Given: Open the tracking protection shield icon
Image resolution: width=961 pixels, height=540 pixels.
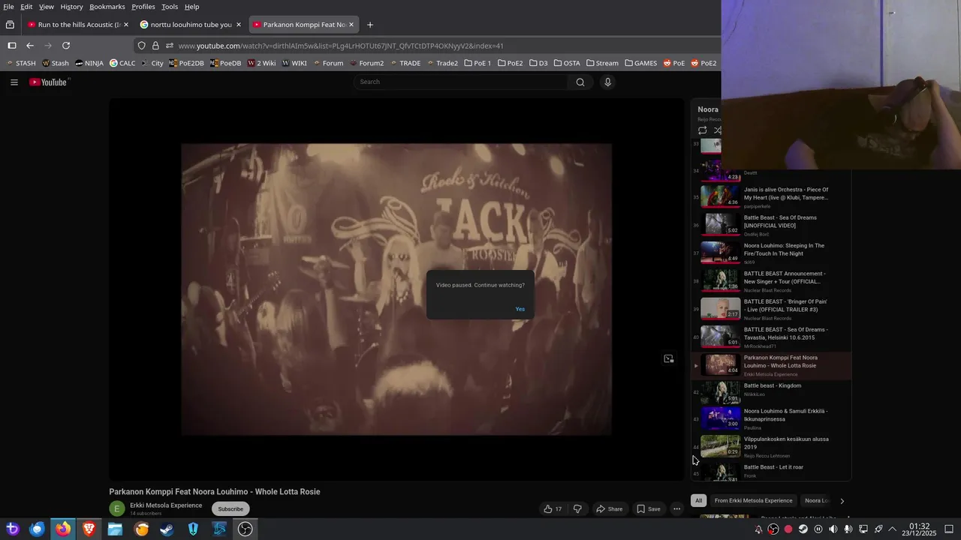Looking at the screenshot, I should click(x=141, y=46).
